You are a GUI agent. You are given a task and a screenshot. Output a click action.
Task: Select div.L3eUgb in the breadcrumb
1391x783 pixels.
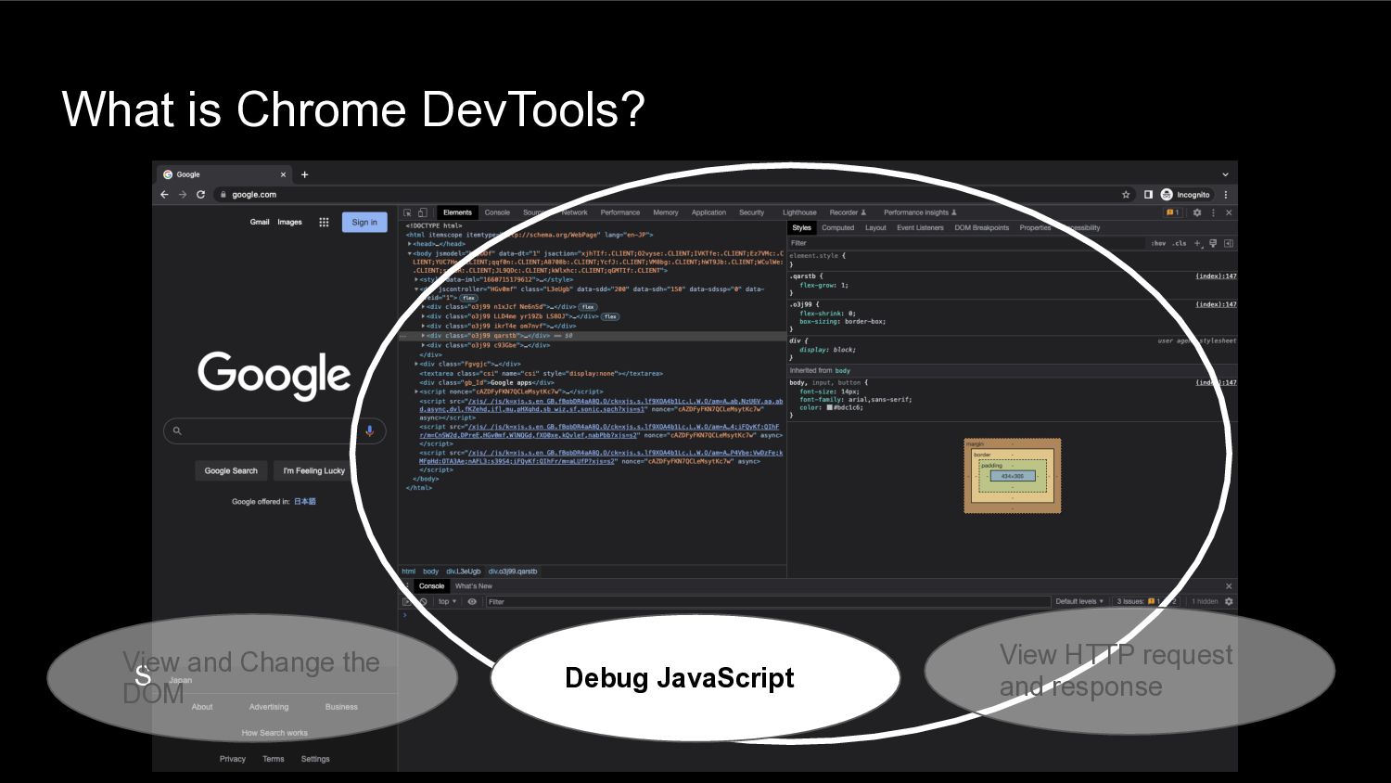(463, 571)
